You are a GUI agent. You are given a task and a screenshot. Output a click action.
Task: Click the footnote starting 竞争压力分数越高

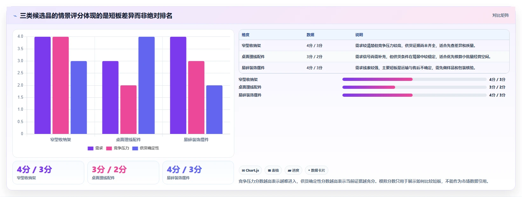tap(364, 181)
